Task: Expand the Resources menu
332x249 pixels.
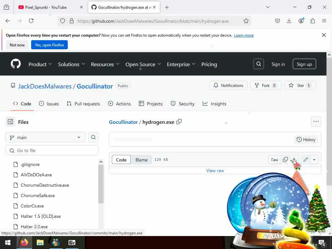Action: pyautogui.click(x=105, y=64)
